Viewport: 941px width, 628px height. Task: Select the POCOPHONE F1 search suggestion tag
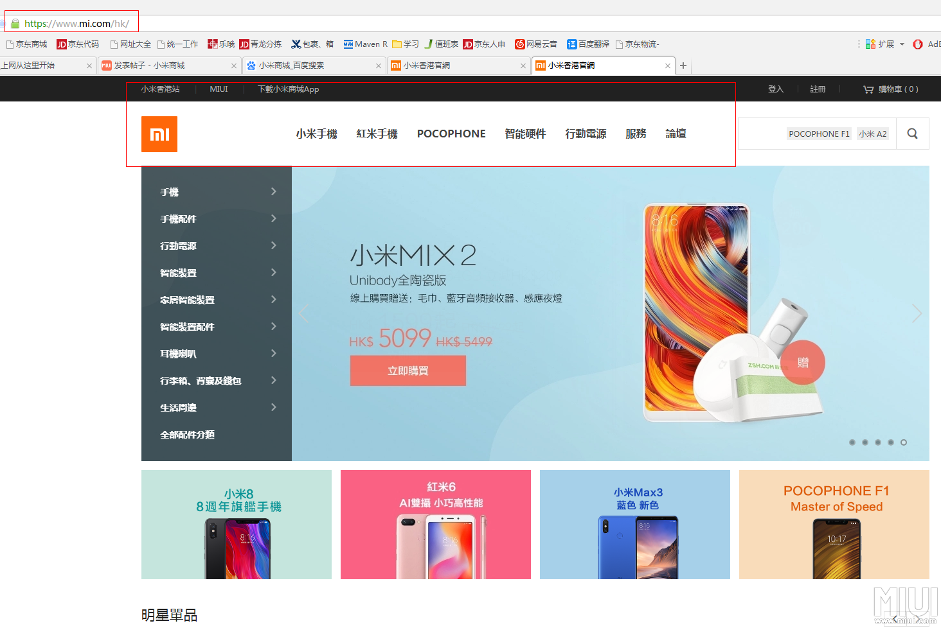click(819, 134)
